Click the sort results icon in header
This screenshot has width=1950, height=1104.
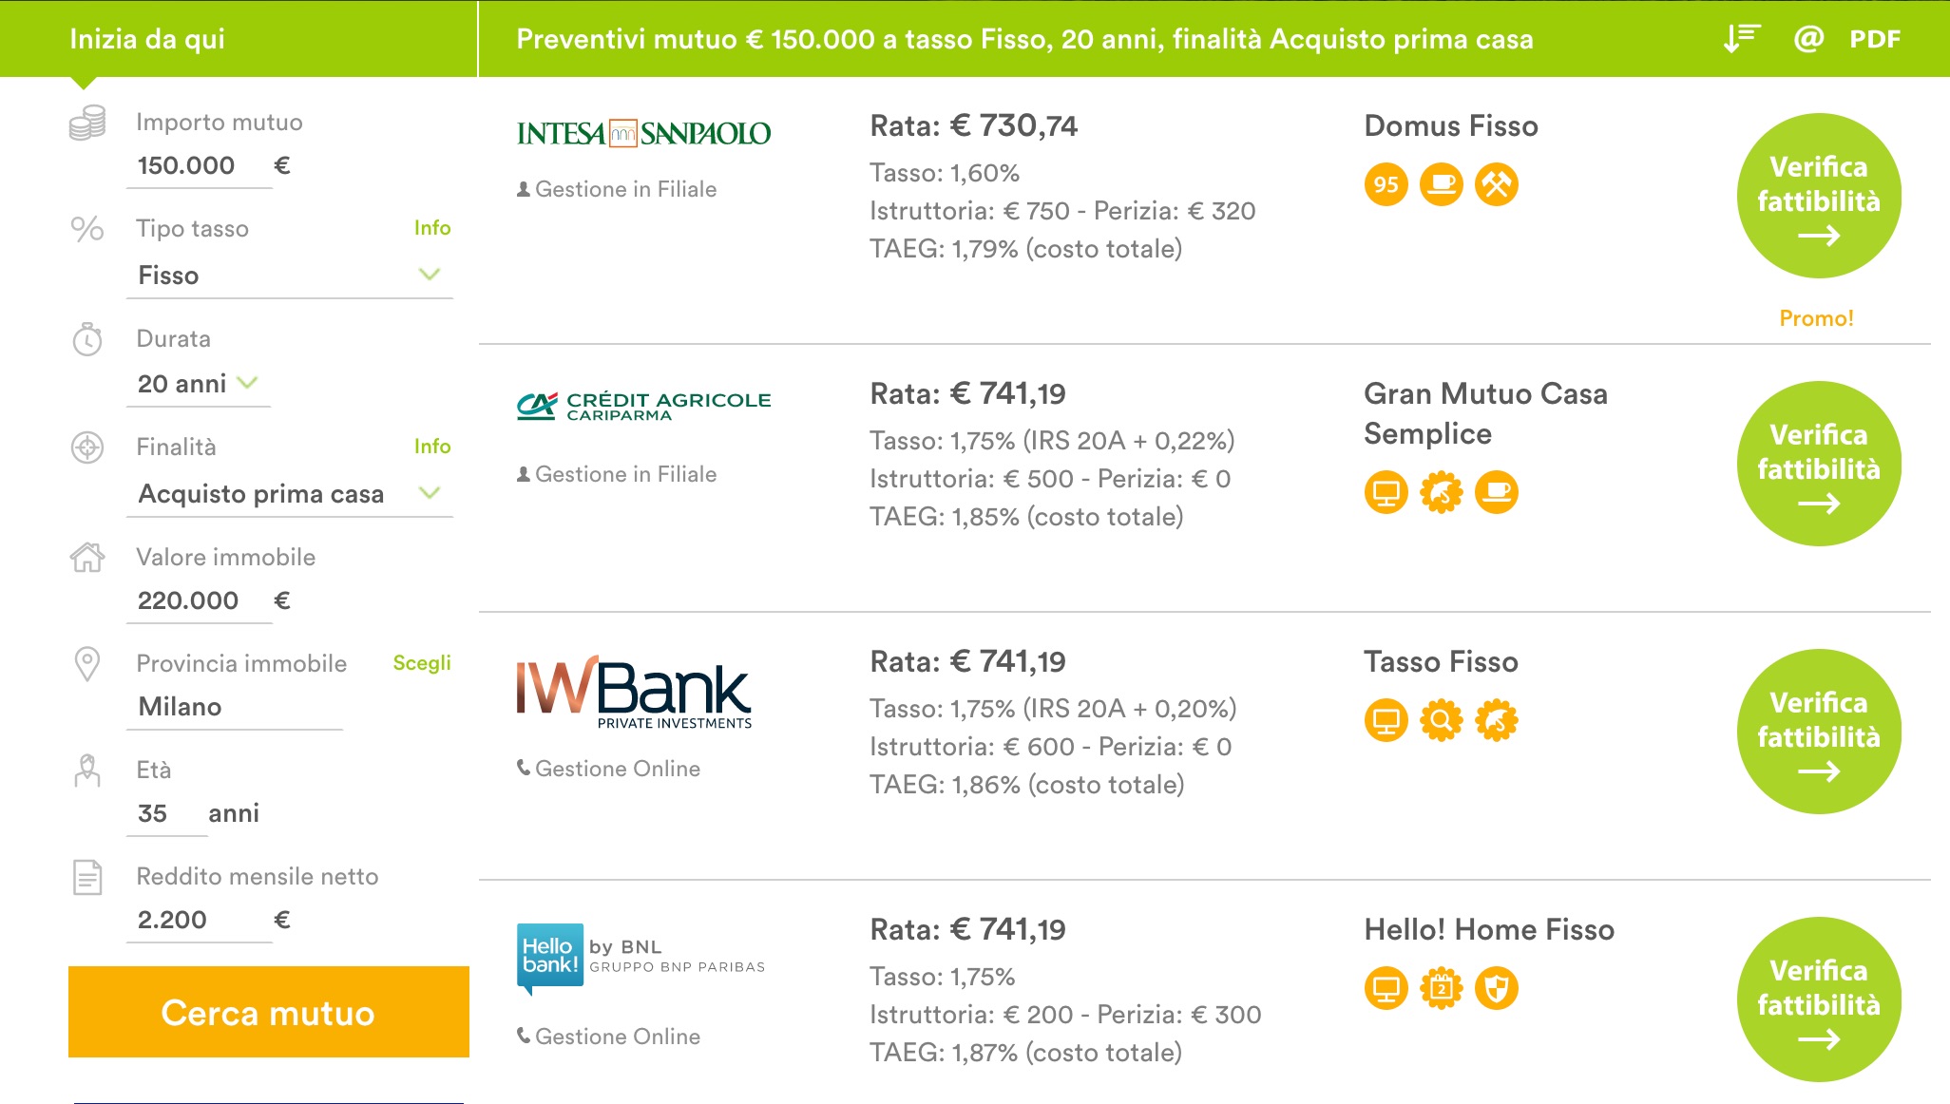pyautogui.click(x=1742, y=39)
